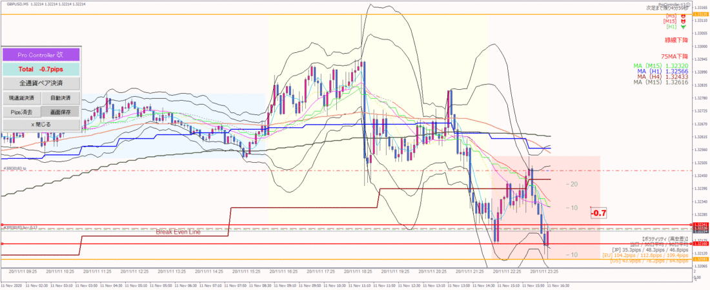Click the 現通貨決済 current currency settle button
Image resolution: width=710 pixels, height=290 pixels.
coord(22,98)
